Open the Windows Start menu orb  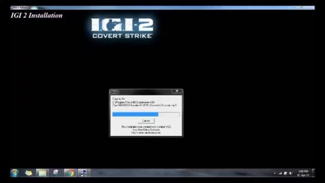click(x=15, y=173)
